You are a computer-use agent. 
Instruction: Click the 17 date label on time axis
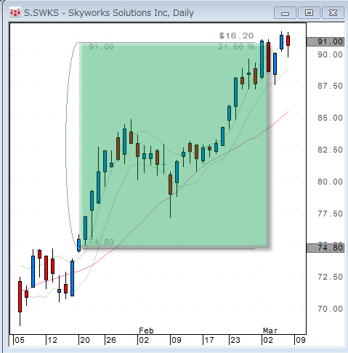(209, 340)
